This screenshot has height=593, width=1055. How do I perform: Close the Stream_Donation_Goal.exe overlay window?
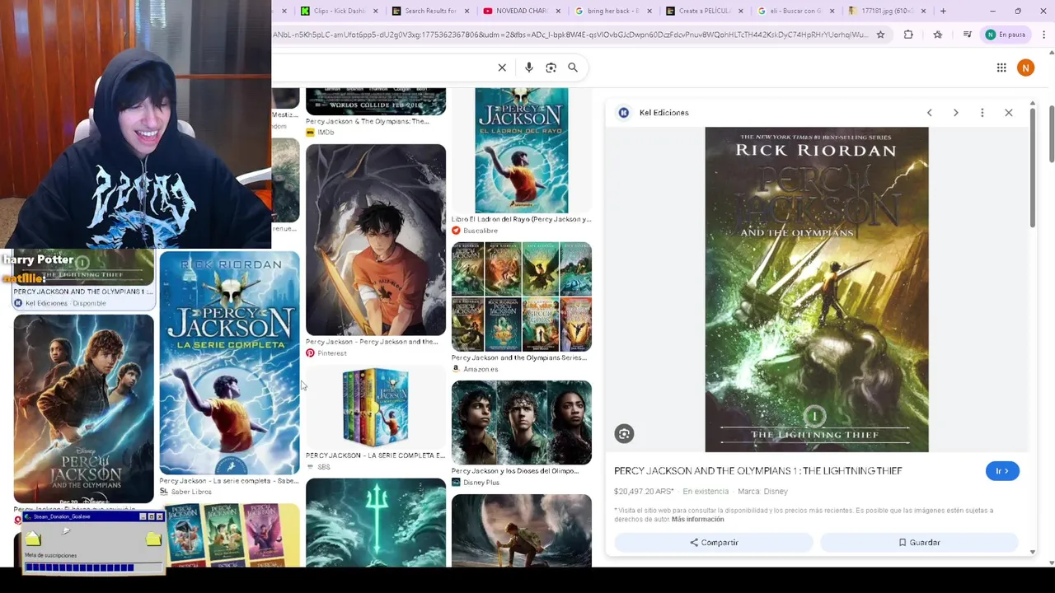tap(159, 516)
